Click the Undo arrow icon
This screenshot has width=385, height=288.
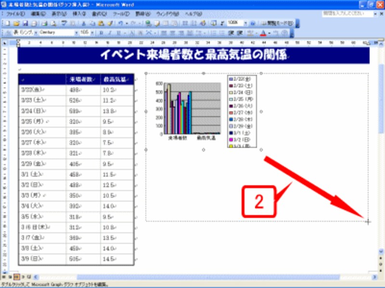121,23
